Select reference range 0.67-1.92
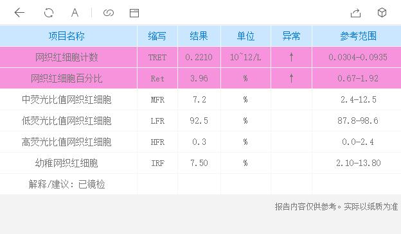Viewport: 401px width, 234px height. click(358, 78)
